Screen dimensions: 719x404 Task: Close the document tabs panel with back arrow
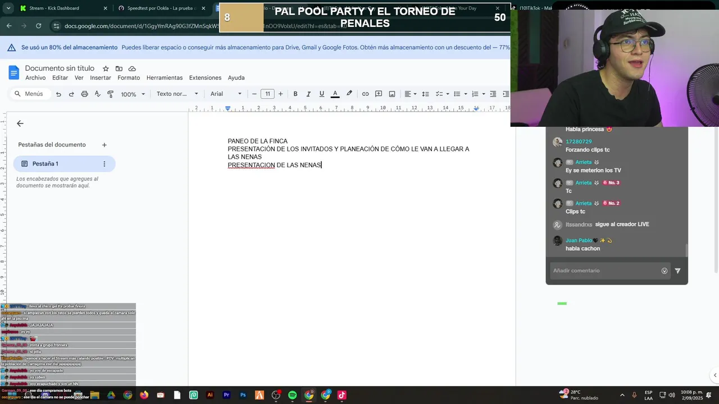pos(20,123)
